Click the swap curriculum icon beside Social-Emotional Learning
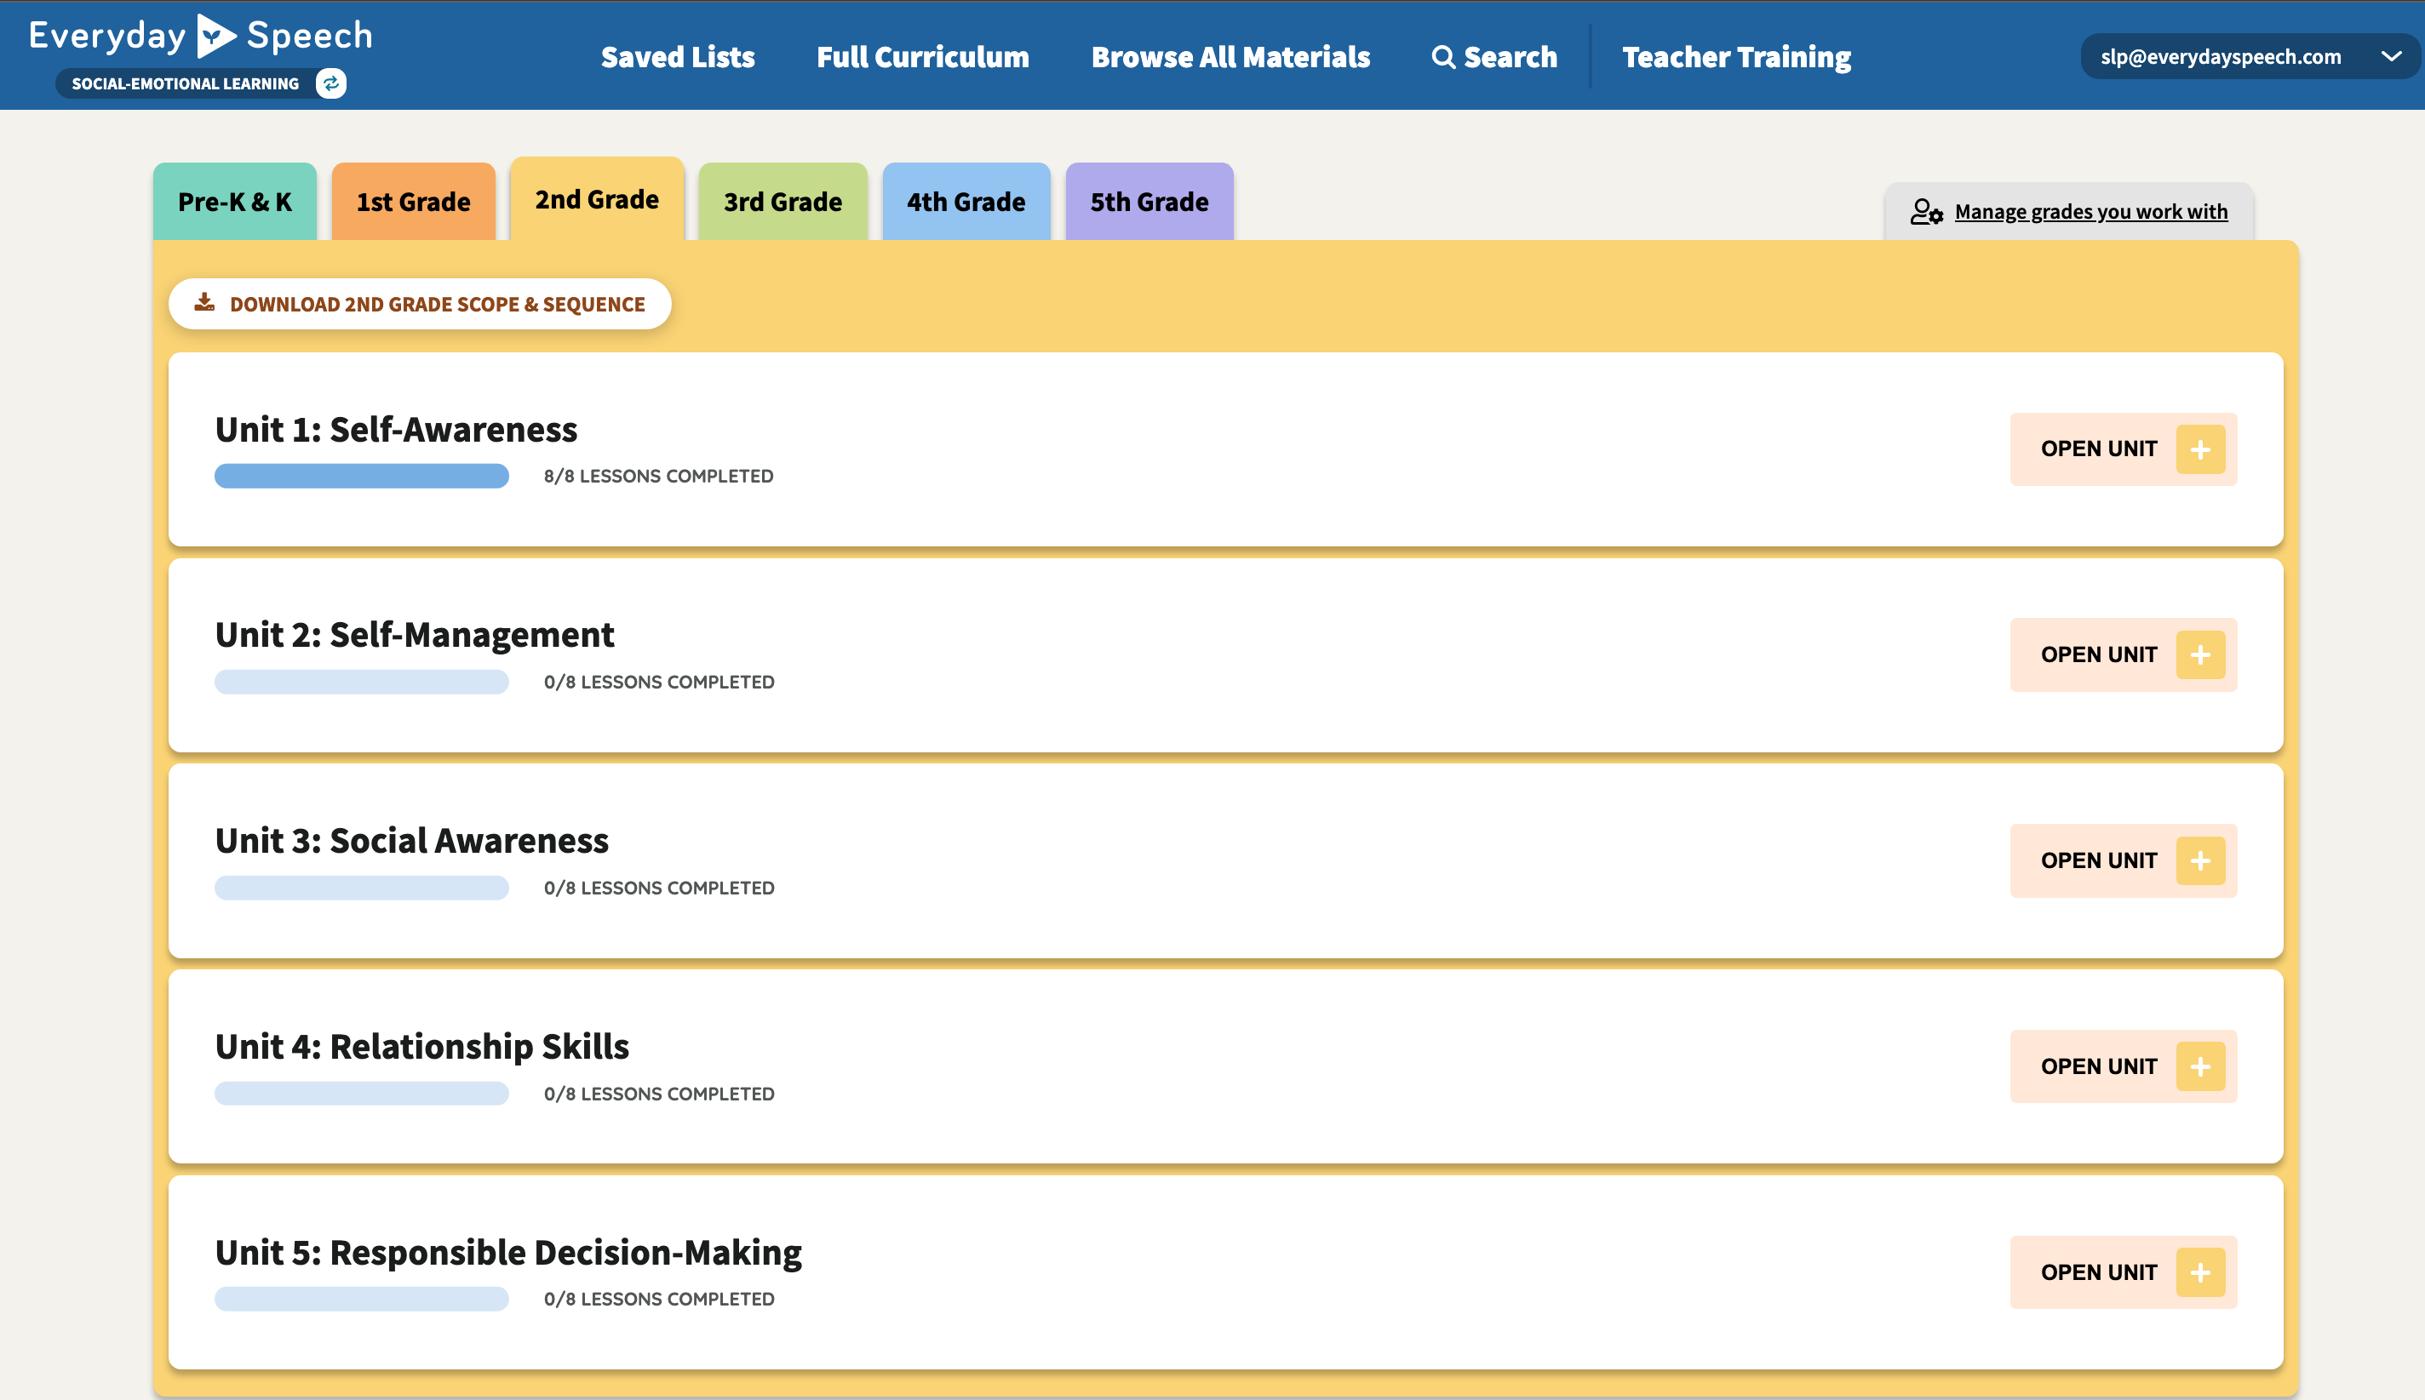The height and width of the screenshot is (1400, 2425). click(331, 83)
